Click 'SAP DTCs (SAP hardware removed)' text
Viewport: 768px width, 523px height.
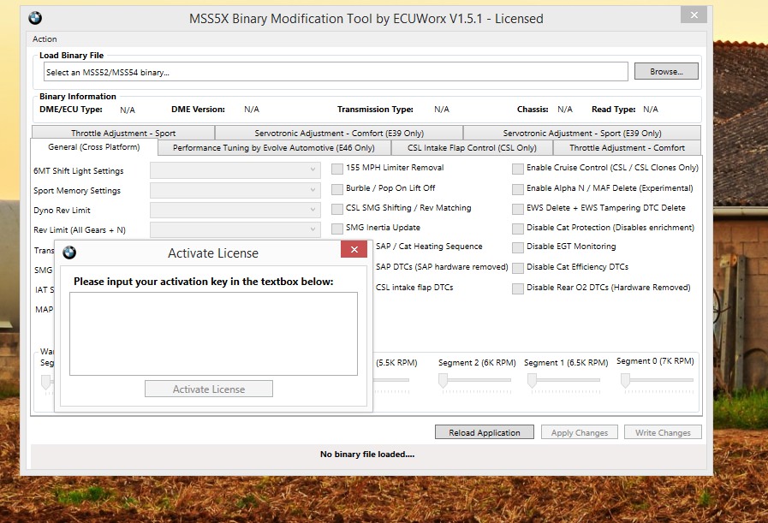coord(442,267)
